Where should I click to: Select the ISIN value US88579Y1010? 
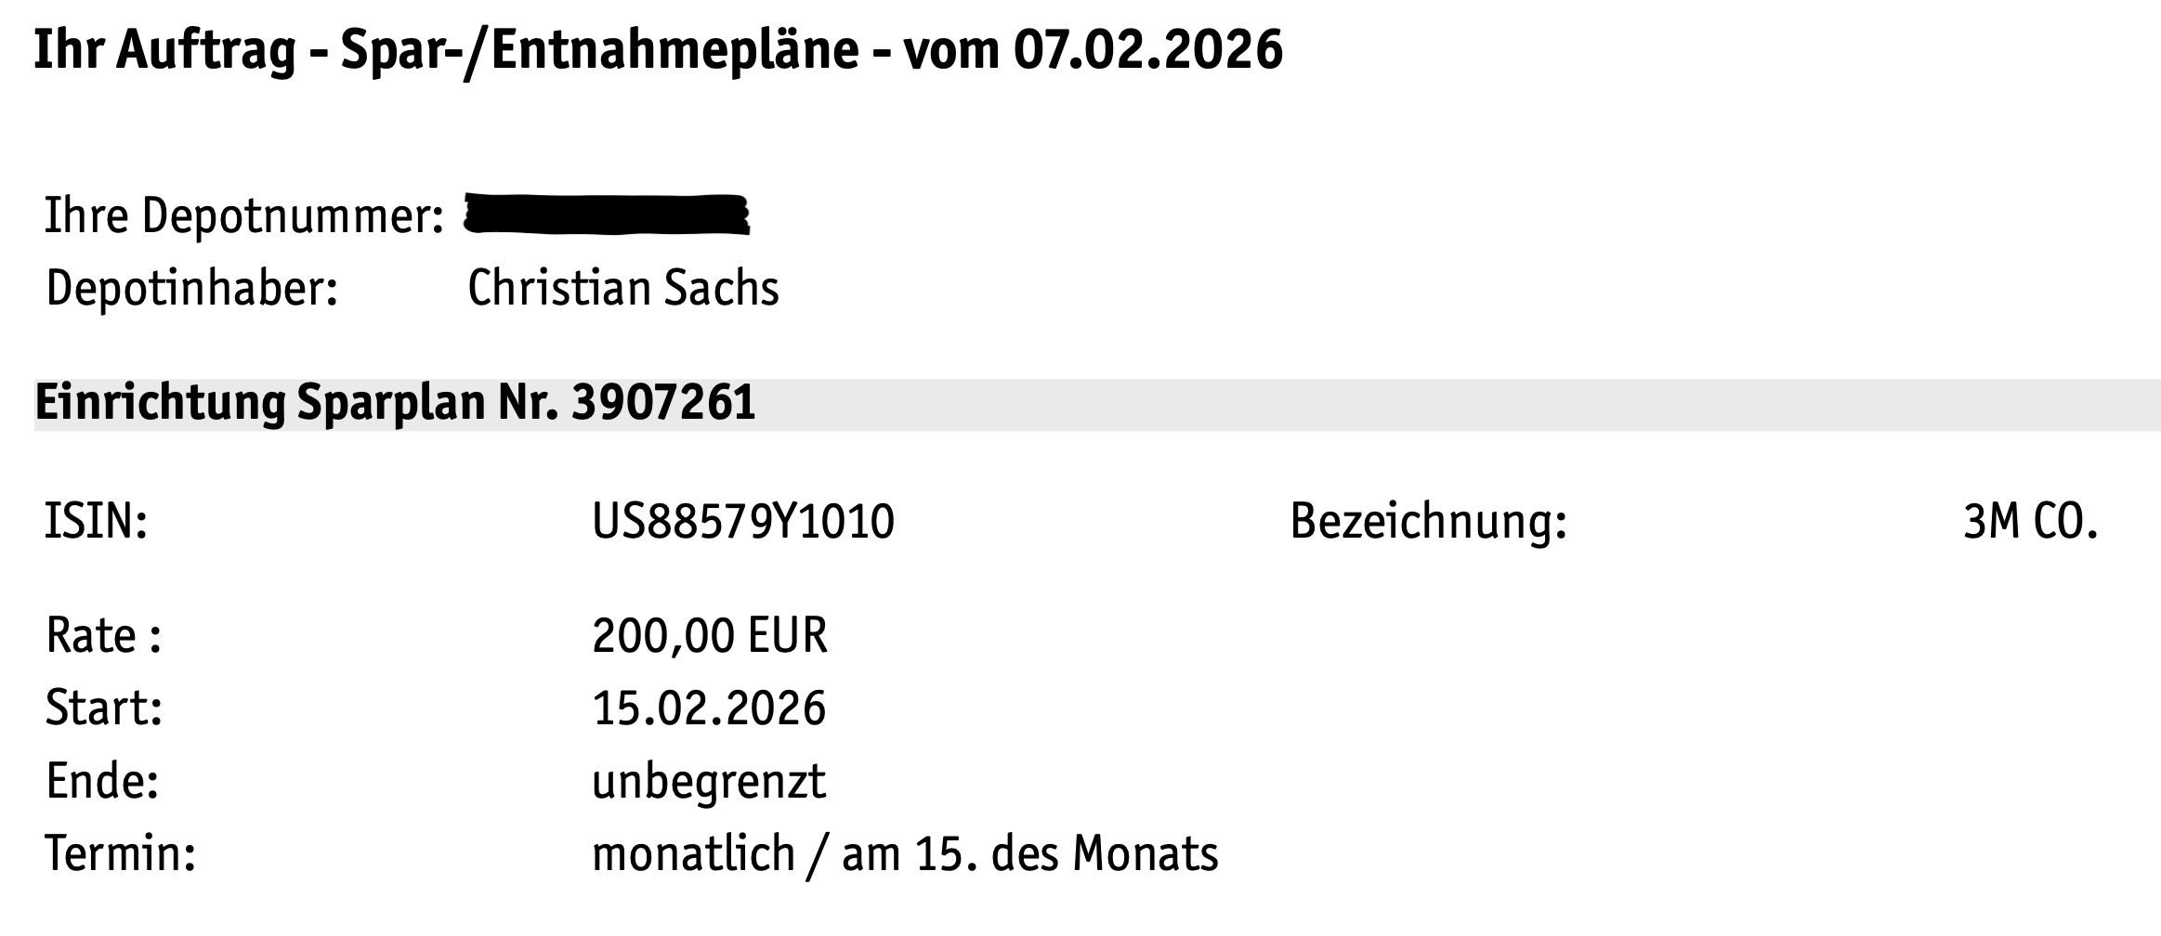(742, 521)
